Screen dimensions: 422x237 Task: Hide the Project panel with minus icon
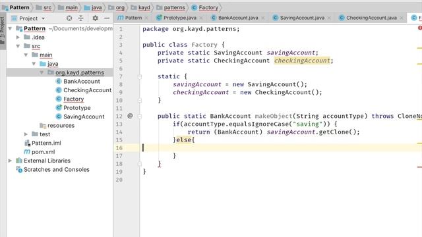coord(107,18)
